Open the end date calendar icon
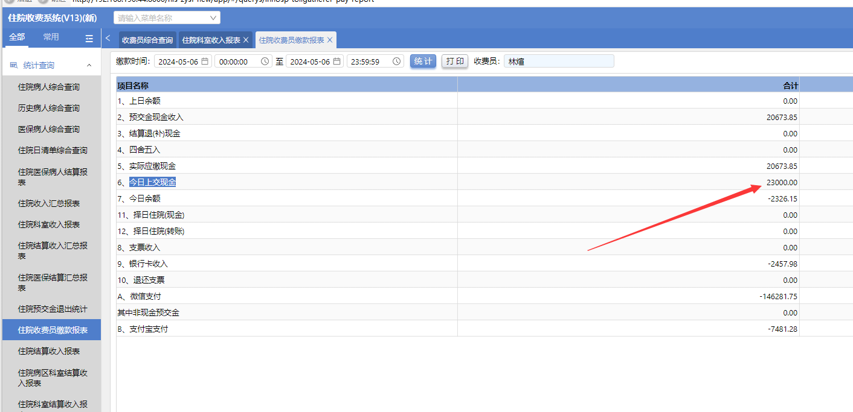 336,62
